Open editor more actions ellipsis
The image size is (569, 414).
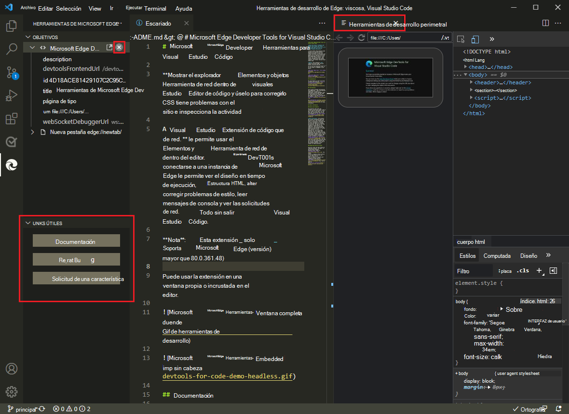pyautogui.click(x=322, y=23)
